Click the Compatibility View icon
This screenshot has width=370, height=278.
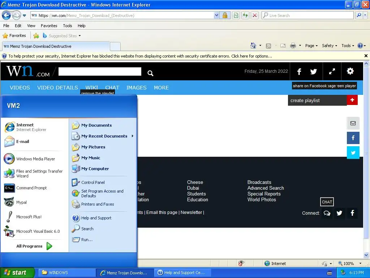(x=236, y=15)
